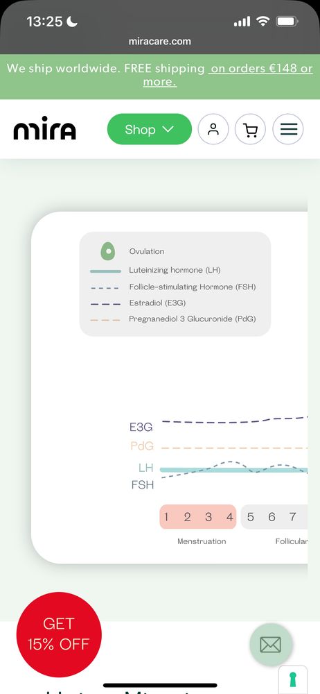
Task: Expand the Shop dropdown
Action: [x=150, y=129]
